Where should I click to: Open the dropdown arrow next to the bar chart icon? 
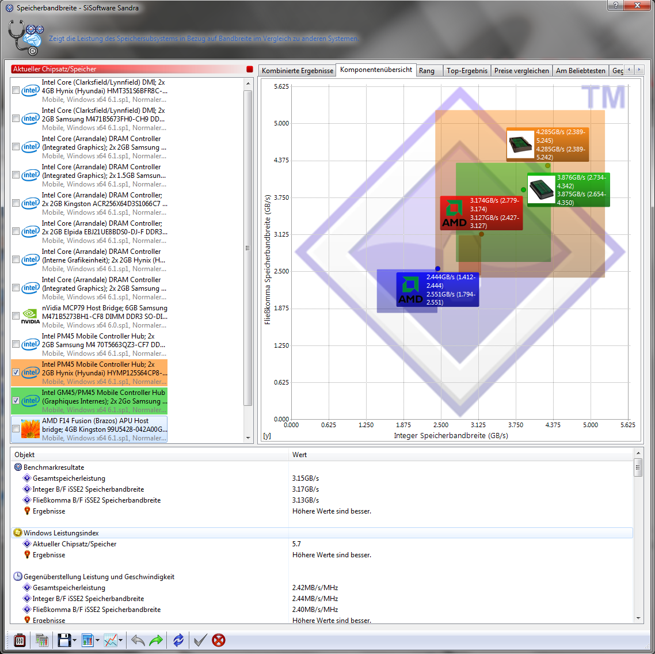point(97,640)
